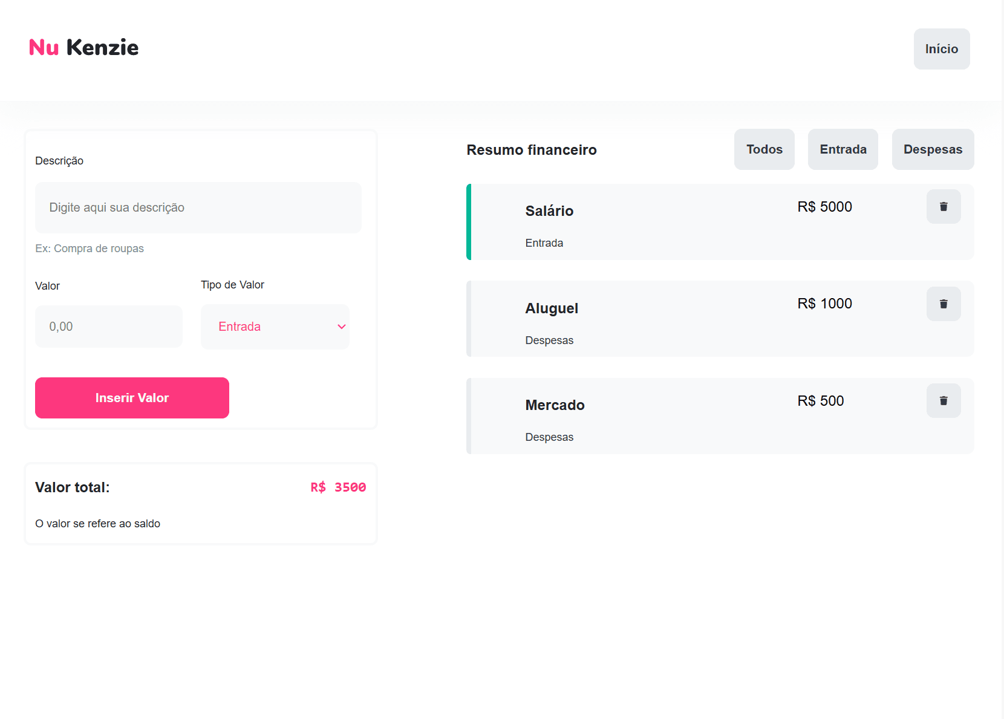Viewport: 1004px width, 719px height.
Task: Click the Valor total label
Action: (73, 487)
